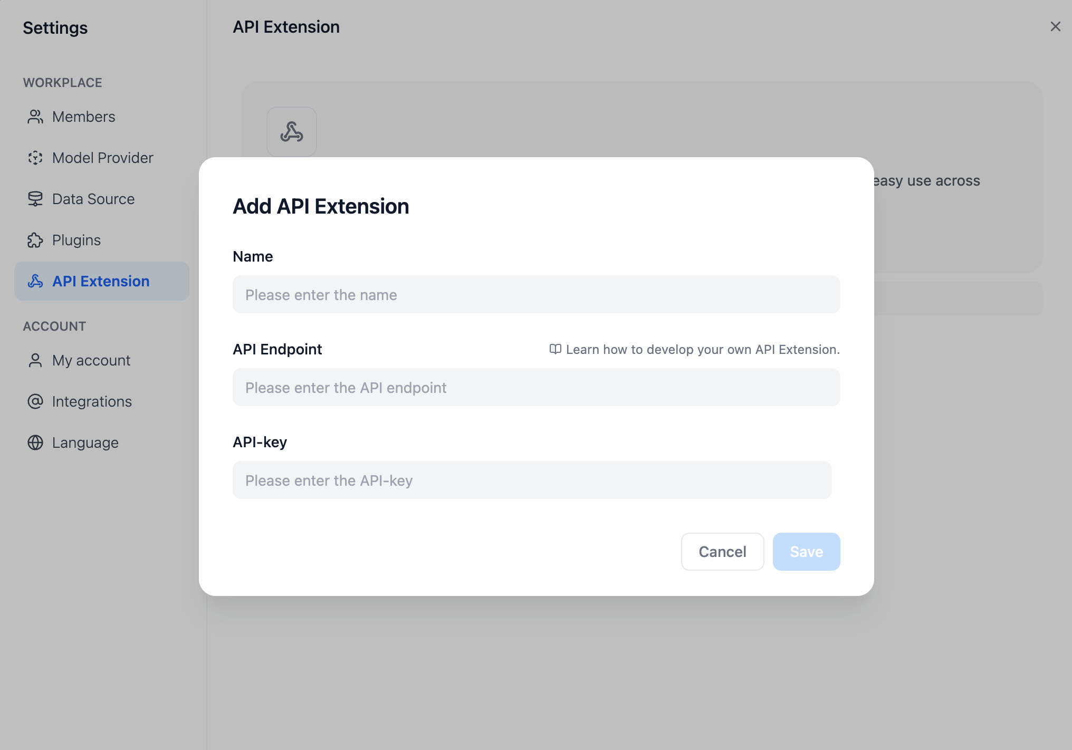The width and height of the screenshot is (1072, 750).
Task: Click the book icon beside Learn link
Action: pos(555,349)
